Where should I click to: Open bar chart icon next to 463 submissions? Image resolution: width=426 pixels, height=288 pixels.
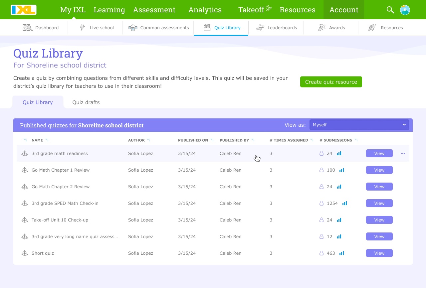341,253
